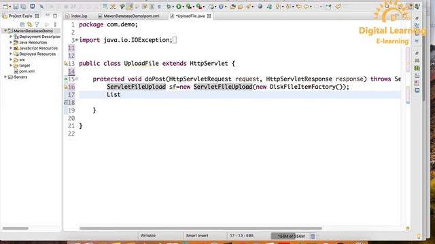Expand the folded imports at line 3
This screenshot has width=435, height=244.
click(x=77, y=40)
